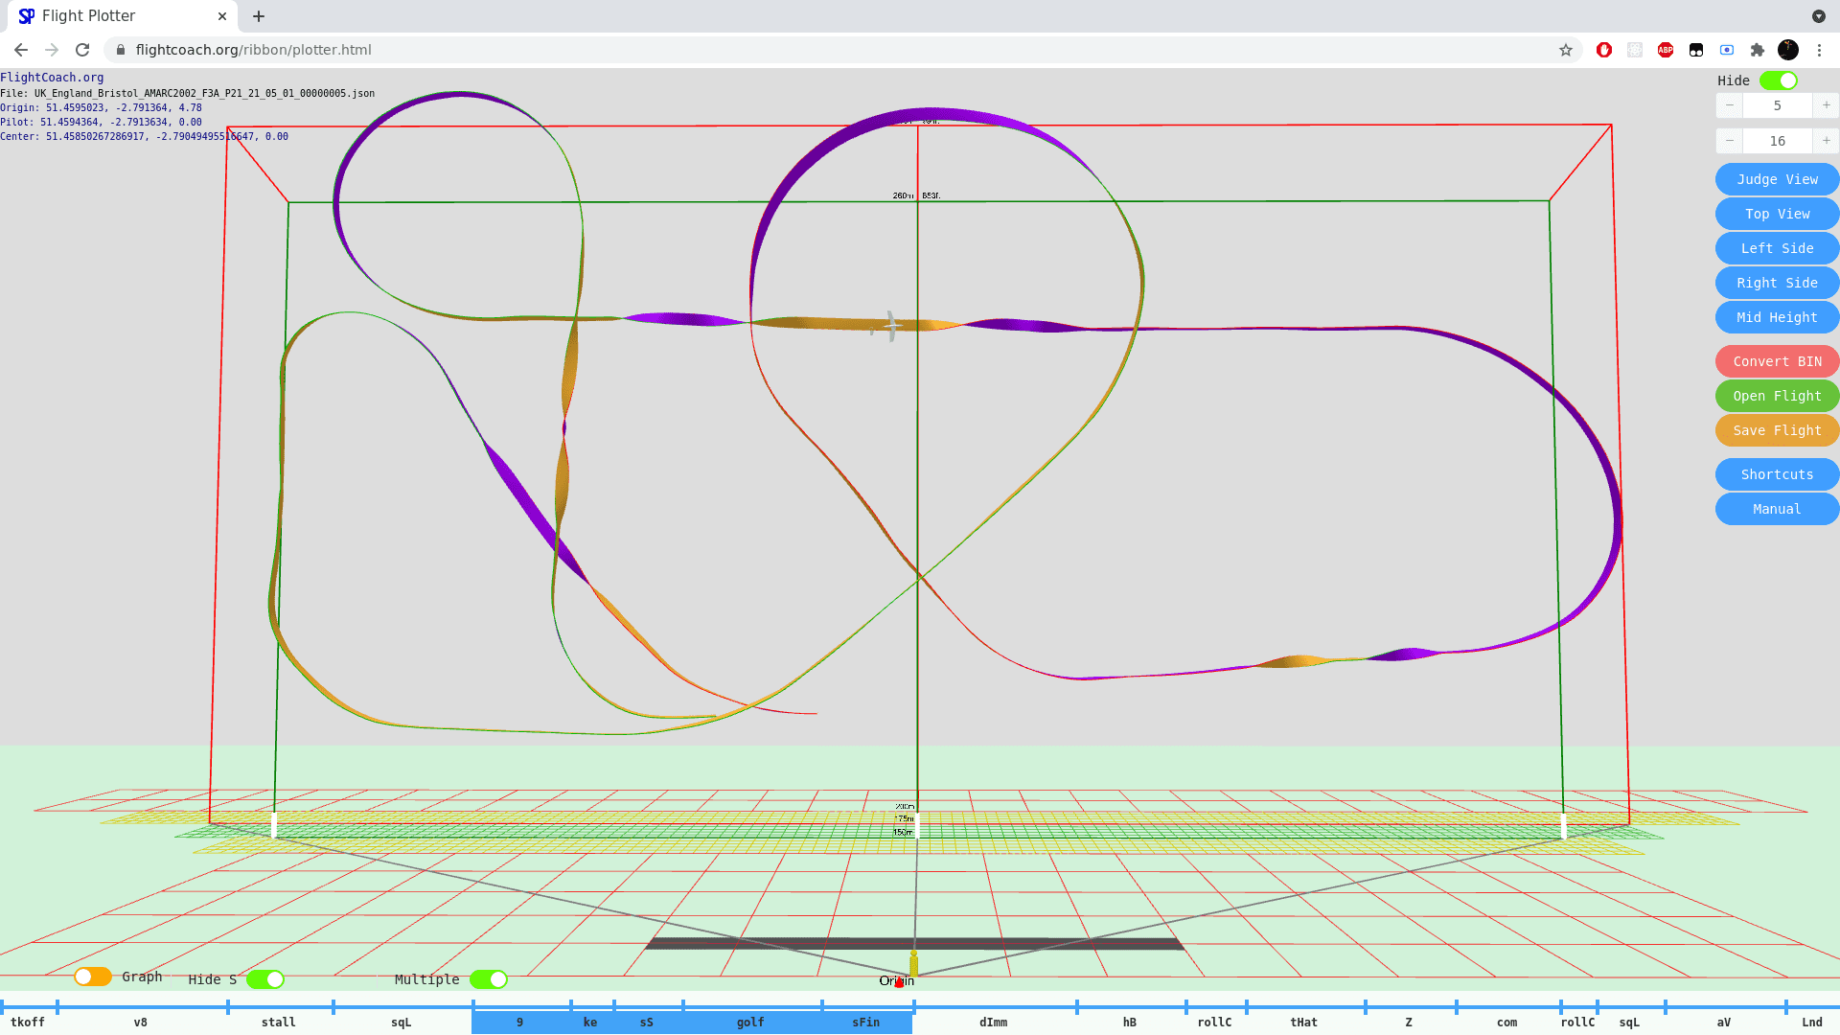Select the hB manoeuvre segment
Image resolution: width=1840 pixels, height=1035 pixels.
tap(1130, 1022)
